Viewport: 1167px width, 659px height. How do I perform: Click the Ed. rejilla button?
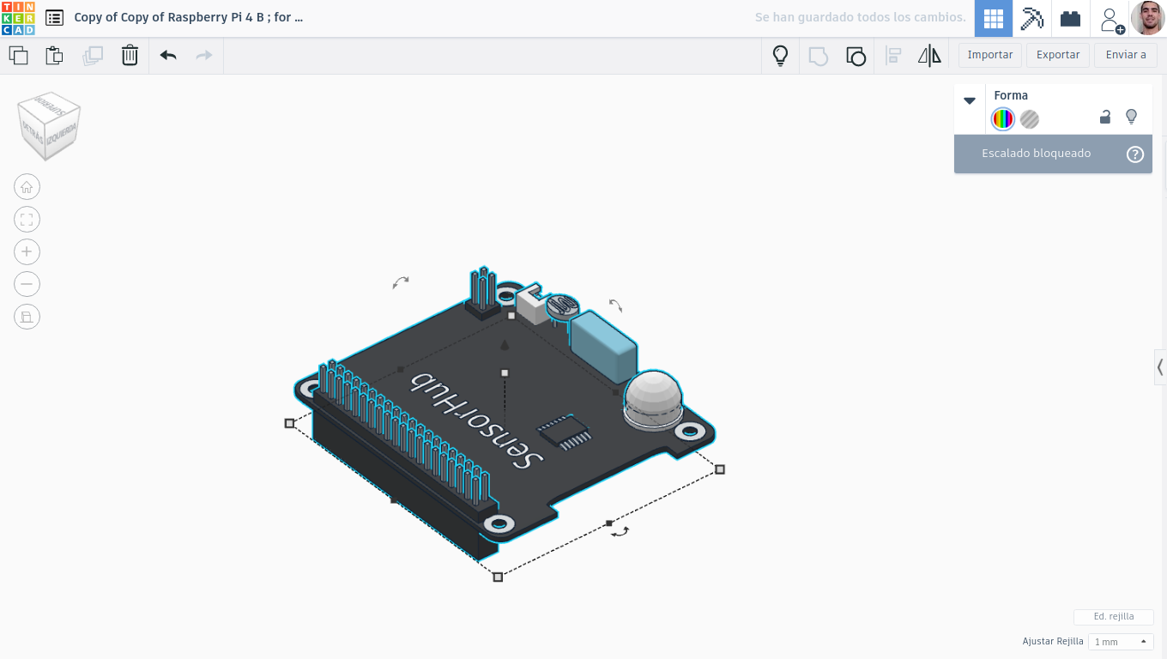click(x=1114, y=617)
